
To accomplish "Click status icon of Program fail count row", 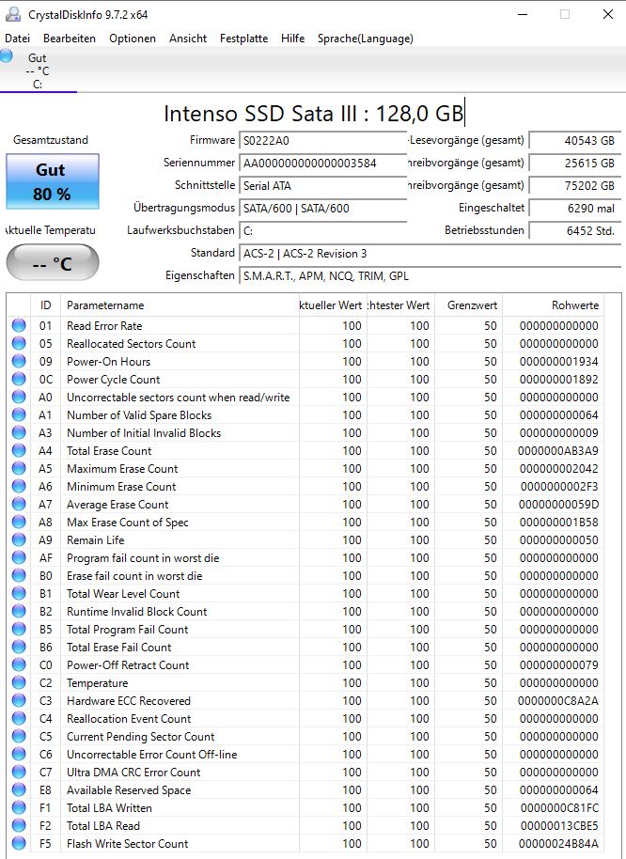I will click(19, 557).
